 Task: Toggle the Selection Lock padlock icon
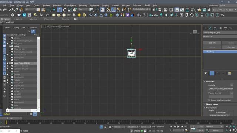pos(105,127)
